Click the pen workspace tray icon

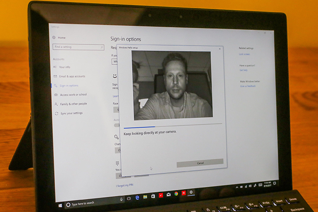(255, 185)
